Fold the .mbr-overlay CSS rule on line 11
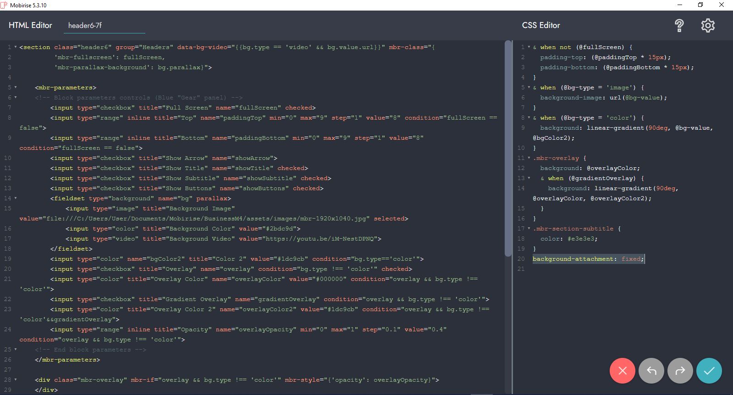The image size is (733, 395). pyautogui.click(x=529, y=158)
